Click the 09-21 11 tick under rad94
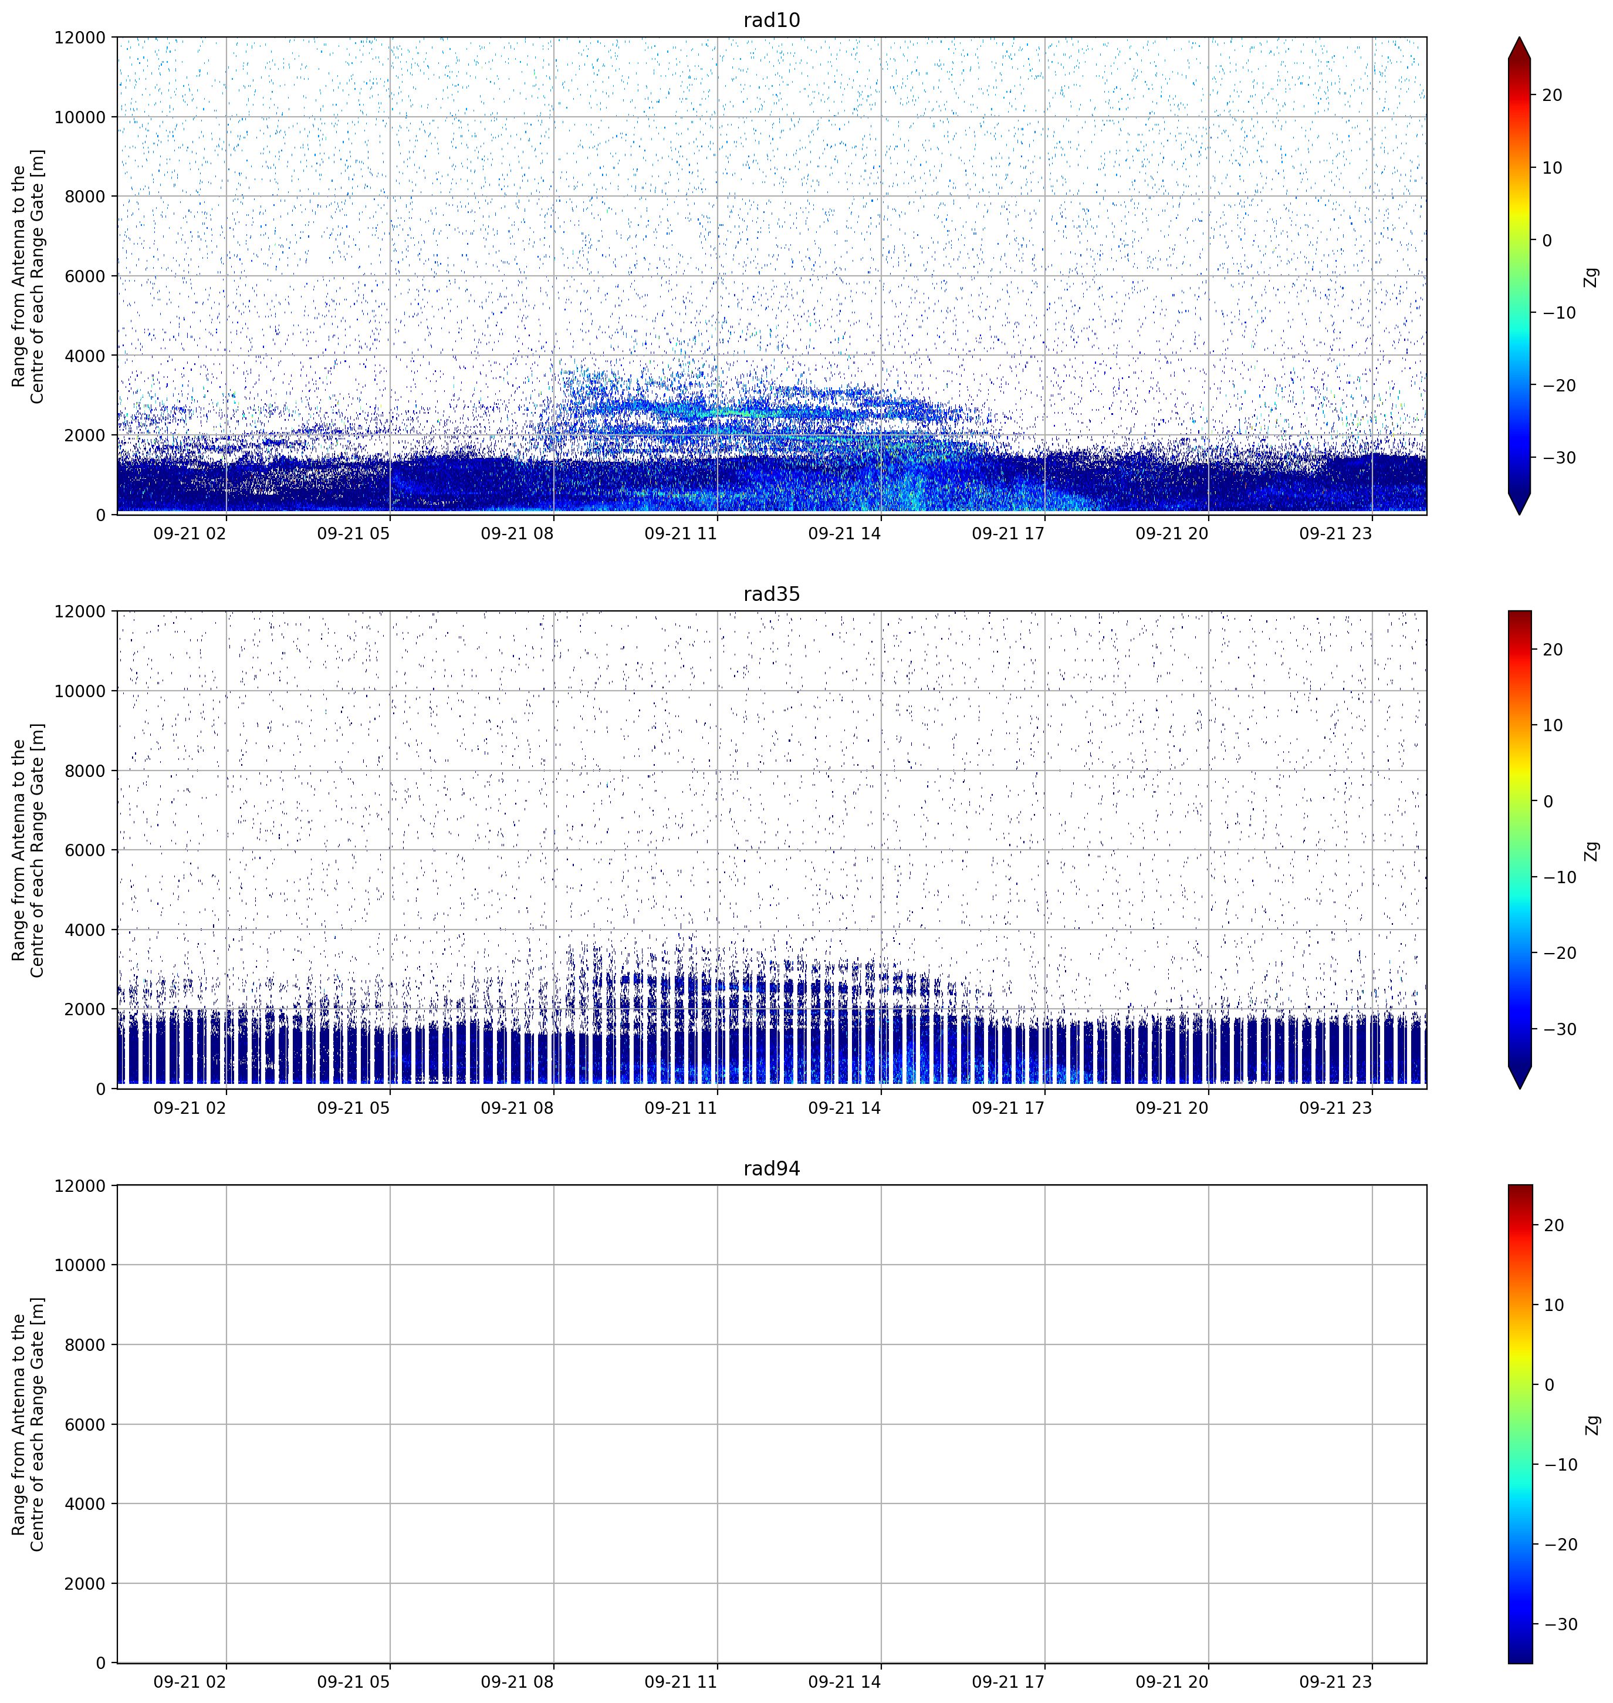This screenshot has height=1703, width=1613. [x=681, y=1681]
